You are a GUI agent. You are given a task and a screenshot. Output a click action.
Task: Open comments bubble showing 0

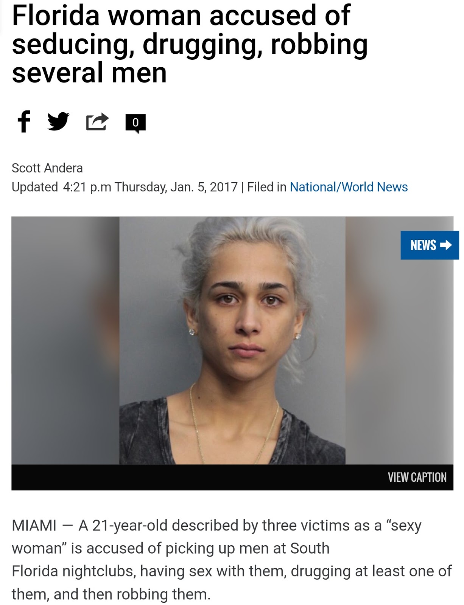[135, 123]
